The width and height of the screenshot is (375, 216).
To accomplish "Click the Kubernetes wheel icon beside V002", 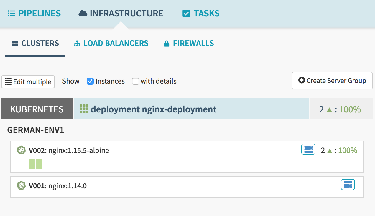I will [x=21, y=150].
